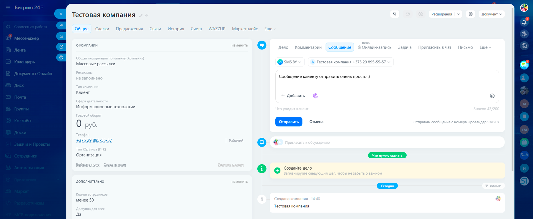Viewport: 533px width, 219px height.
Task: Select the Комментарий tab in timeline
Action: [308, 47]
